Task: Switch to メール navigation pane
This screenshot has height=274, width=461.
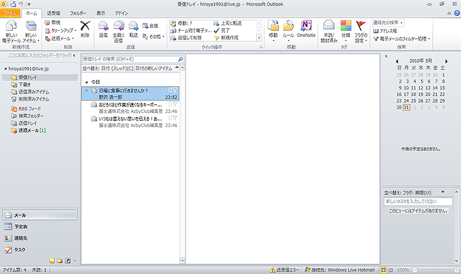Action: 40,215
